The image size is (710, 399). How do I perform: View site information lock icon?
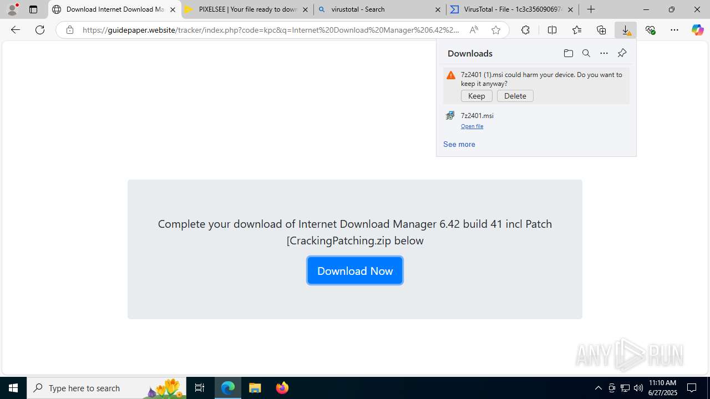tap(69, 30)
